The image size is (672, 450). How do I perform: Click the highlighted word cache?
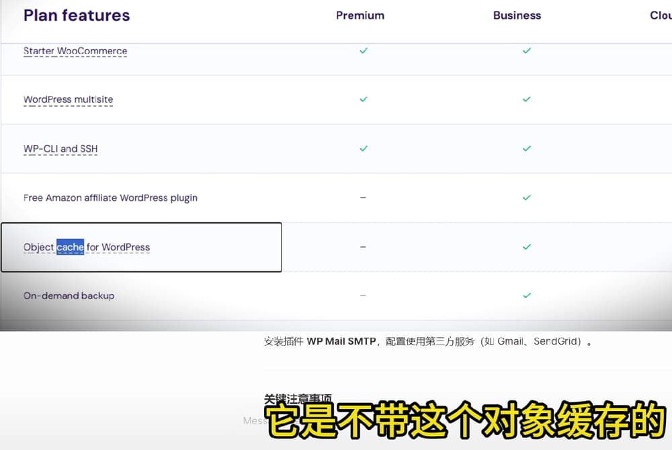click(71, 247)
